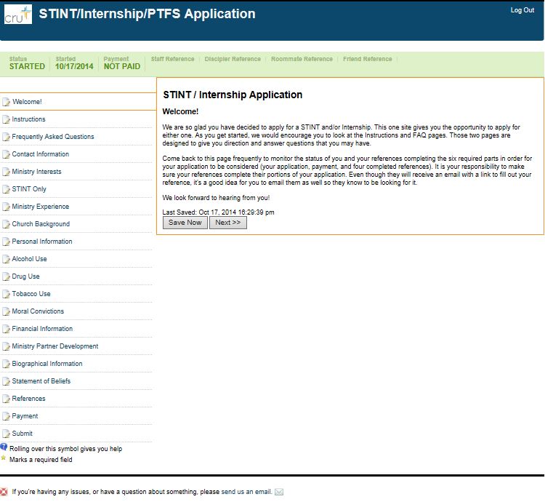Click the yellow required field star
Image resolution: width=545 pixels, height=502 pixels.
click(4, 458)
